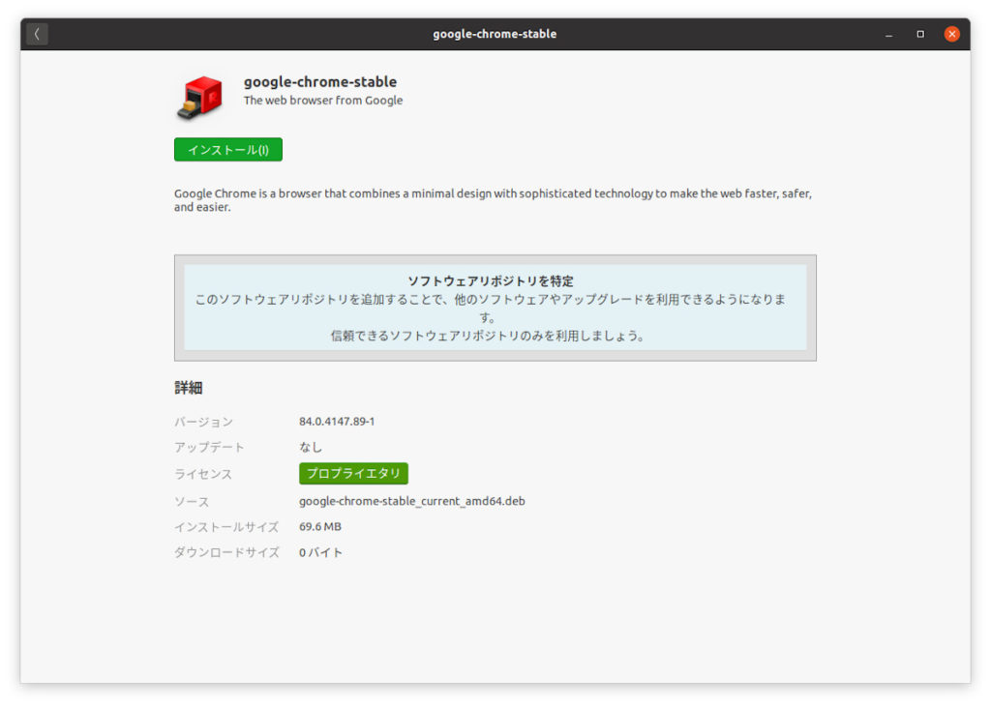991x706 pixels.
Task: Click the window title in the title bar
Action: [x=495, y=34]
